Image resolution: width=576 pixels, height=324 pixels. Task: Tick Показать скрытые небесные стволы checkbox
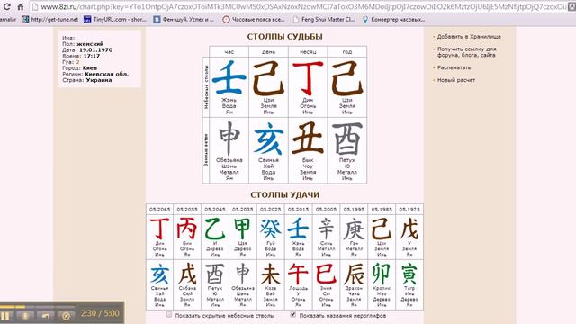pos(169,315)
